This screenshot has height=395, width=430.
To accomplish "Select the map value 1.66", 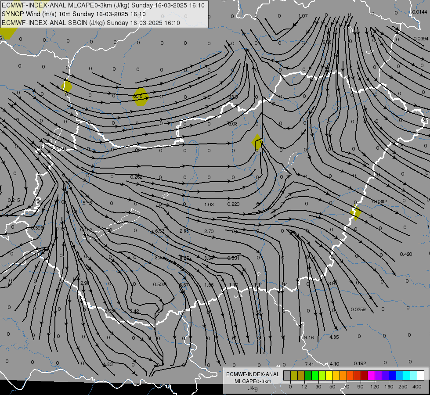I will click(x=209, y=285).
